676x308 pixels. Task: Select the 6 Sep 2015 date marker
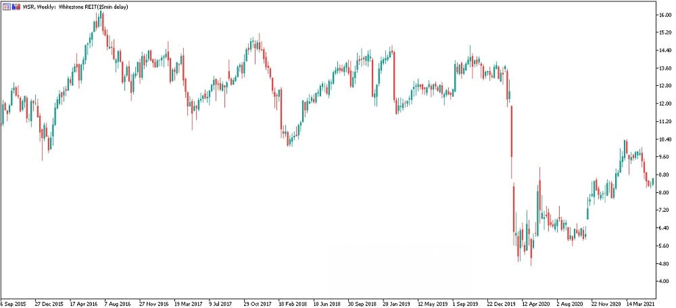click(x=14, y=304)
